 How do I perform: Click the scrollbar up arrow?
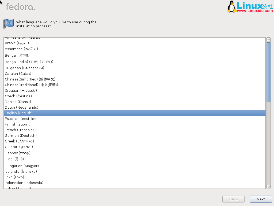[269, 39]
